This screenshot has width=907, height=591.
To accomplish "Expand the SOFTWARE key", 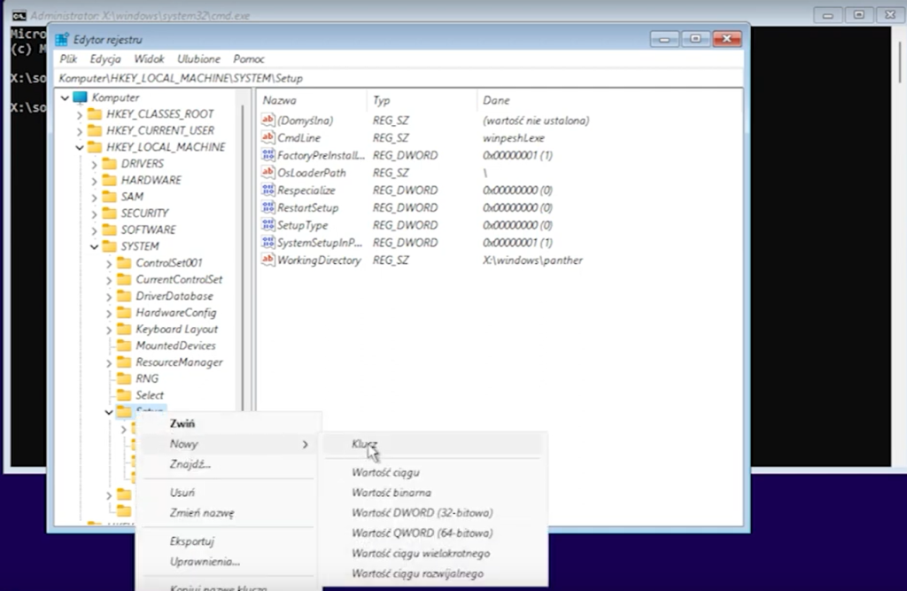I will [94, 229].
